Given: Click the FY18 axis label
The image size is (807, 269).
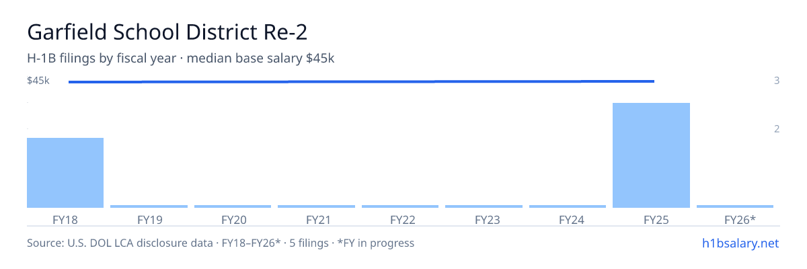Looking at the screenshot, I should coord(65,219).
